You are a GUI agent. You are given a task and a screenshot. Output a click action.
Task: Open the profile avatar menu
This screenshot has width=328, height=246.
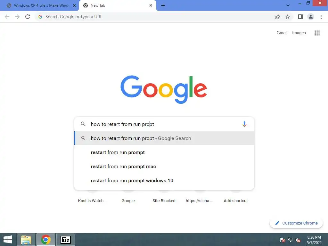click(x=311, y=17)
